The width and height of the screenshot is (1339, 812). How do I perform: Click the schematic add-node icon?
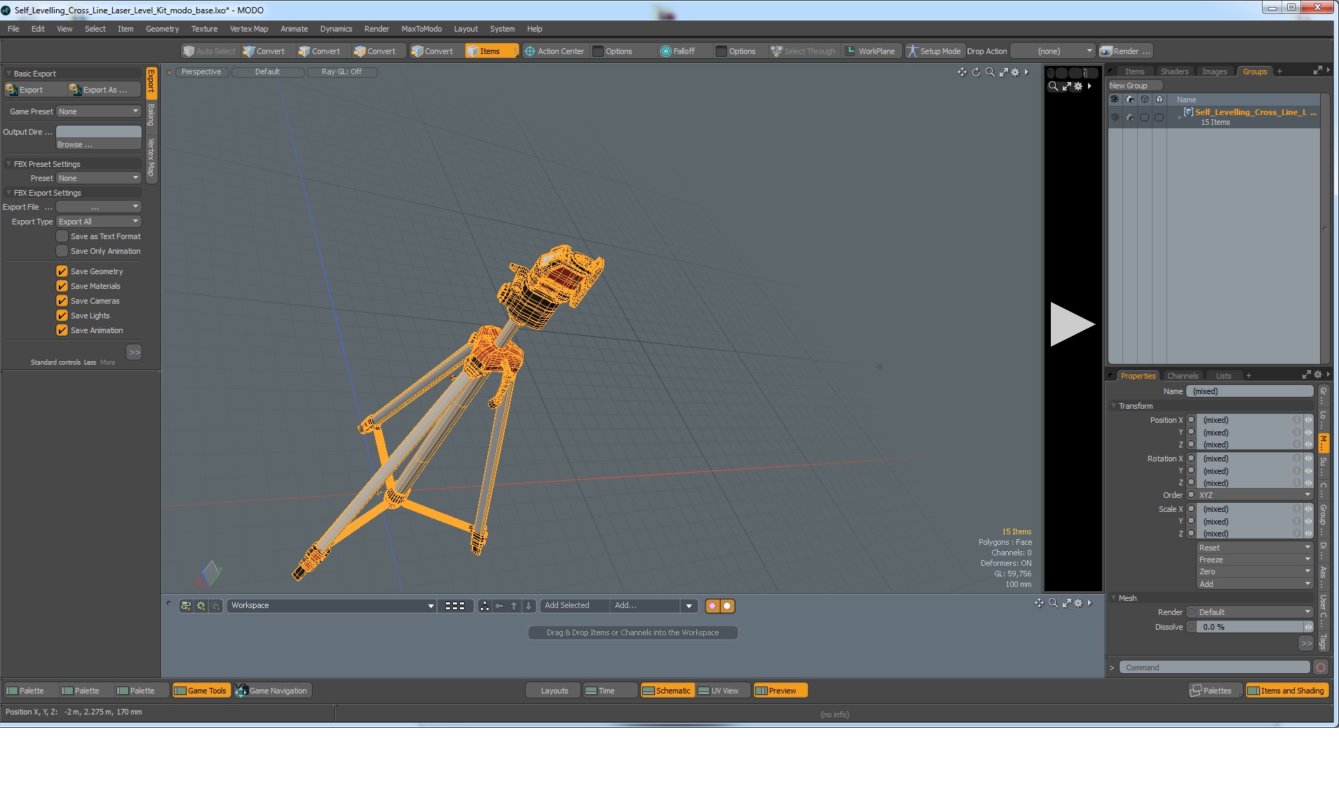tap(186, 606)
